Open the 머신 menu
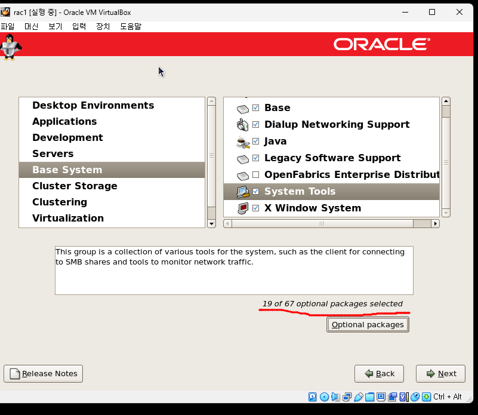 tap(31, 26)
